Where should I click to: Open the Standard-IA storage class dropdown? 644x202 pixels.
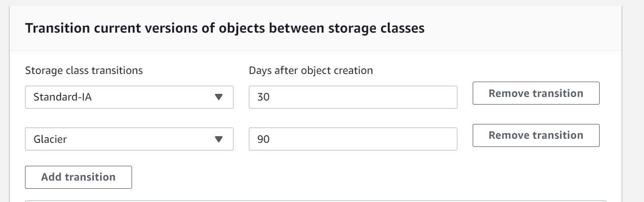[x=129, y=97]
